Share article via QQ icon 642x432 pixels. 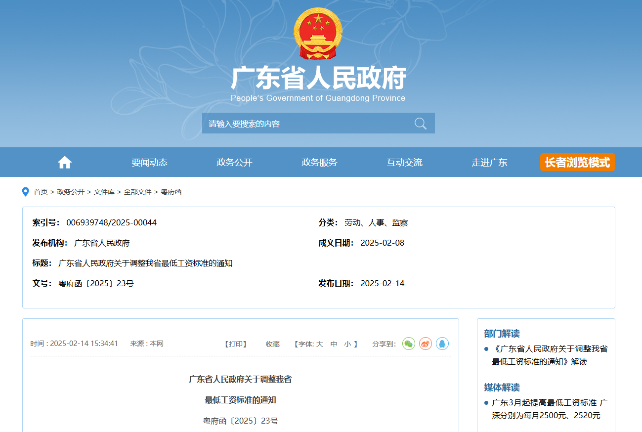coord(442,344)
